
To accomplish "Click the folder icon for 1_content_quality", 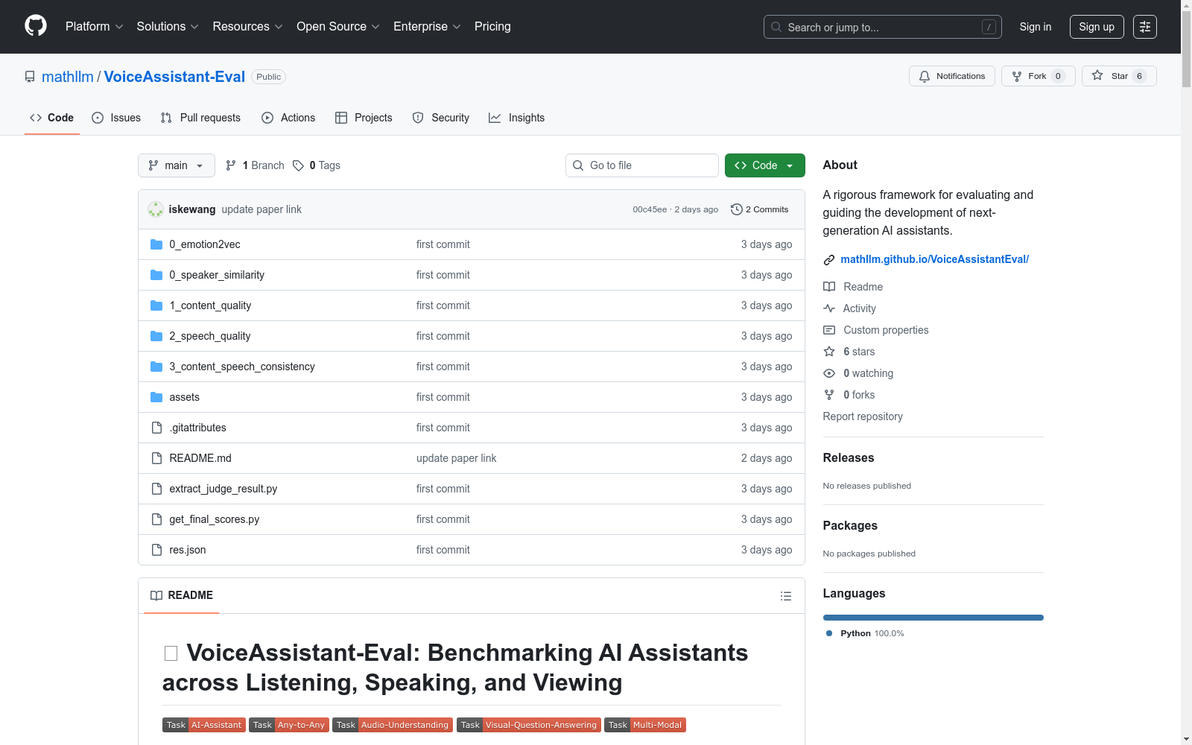I will click(156, 305).
